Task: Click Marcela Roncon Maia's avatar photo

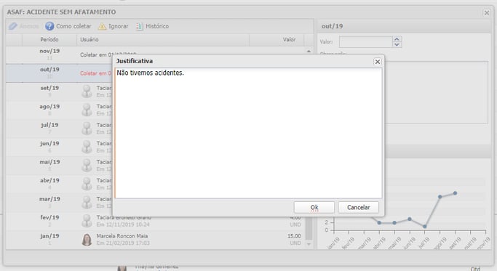Action: [87, 239]
